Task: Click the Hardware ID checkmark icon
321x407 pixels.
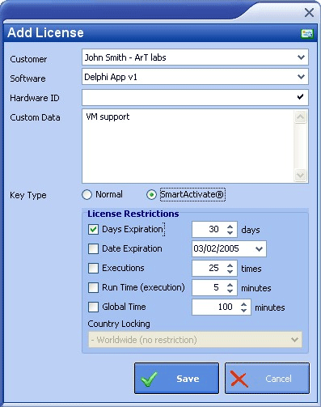Action: tap(300, 97)
